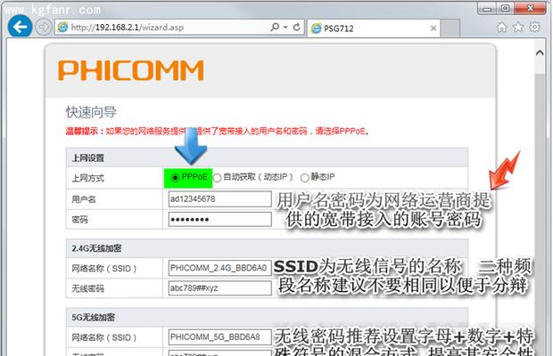
Task: Maximize the browser window
Action: [505, 8]
